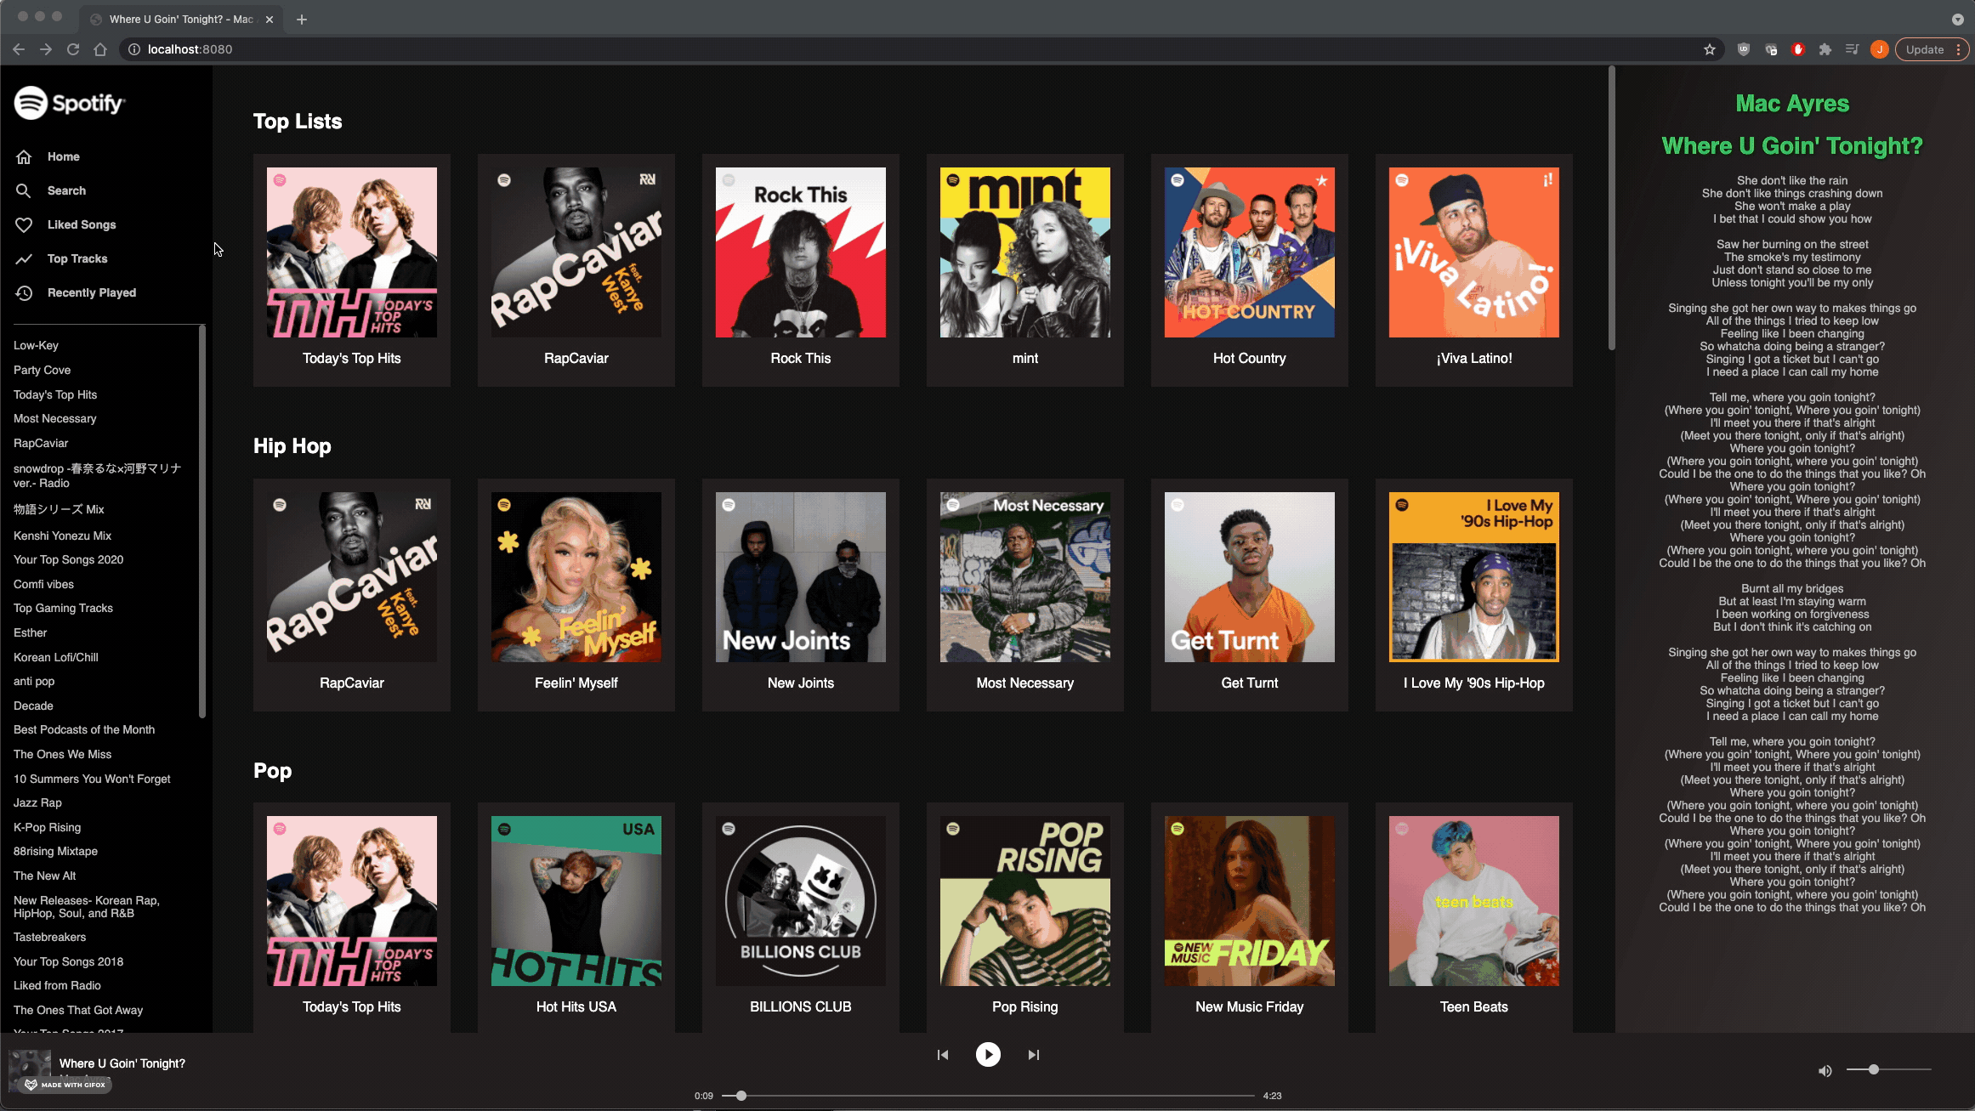Click the Recently Played clock icon
This screenshot has width=1975, height=1111.
tap(24, 293)
